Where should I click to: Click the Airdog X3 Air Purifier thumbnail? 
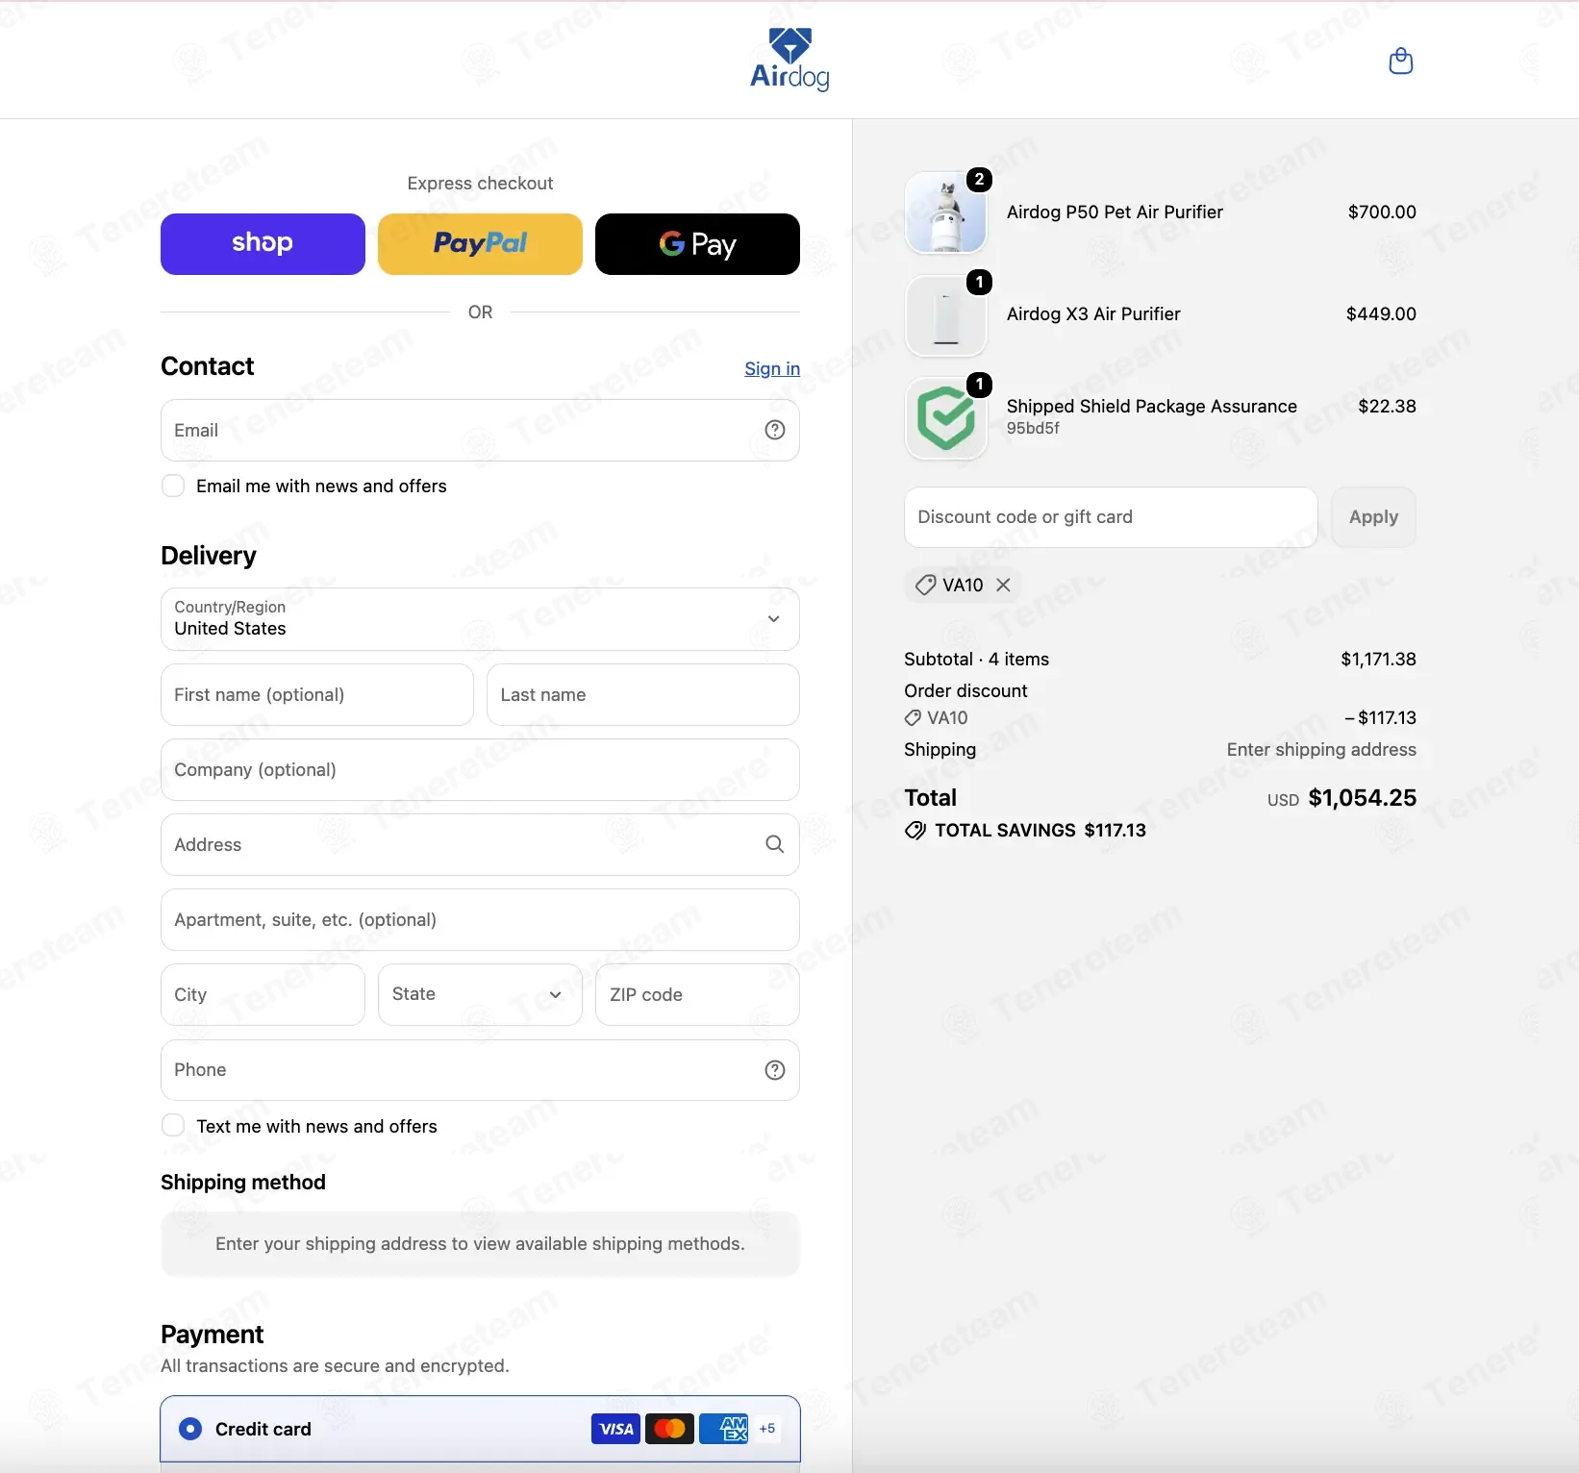946,316
